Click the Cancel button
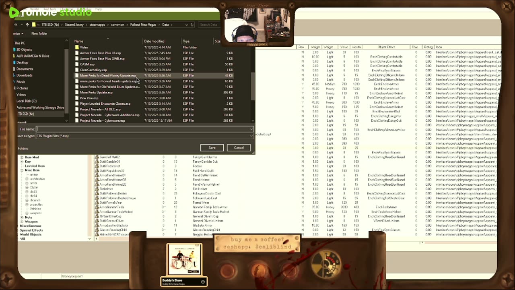 tap(239, 147)
